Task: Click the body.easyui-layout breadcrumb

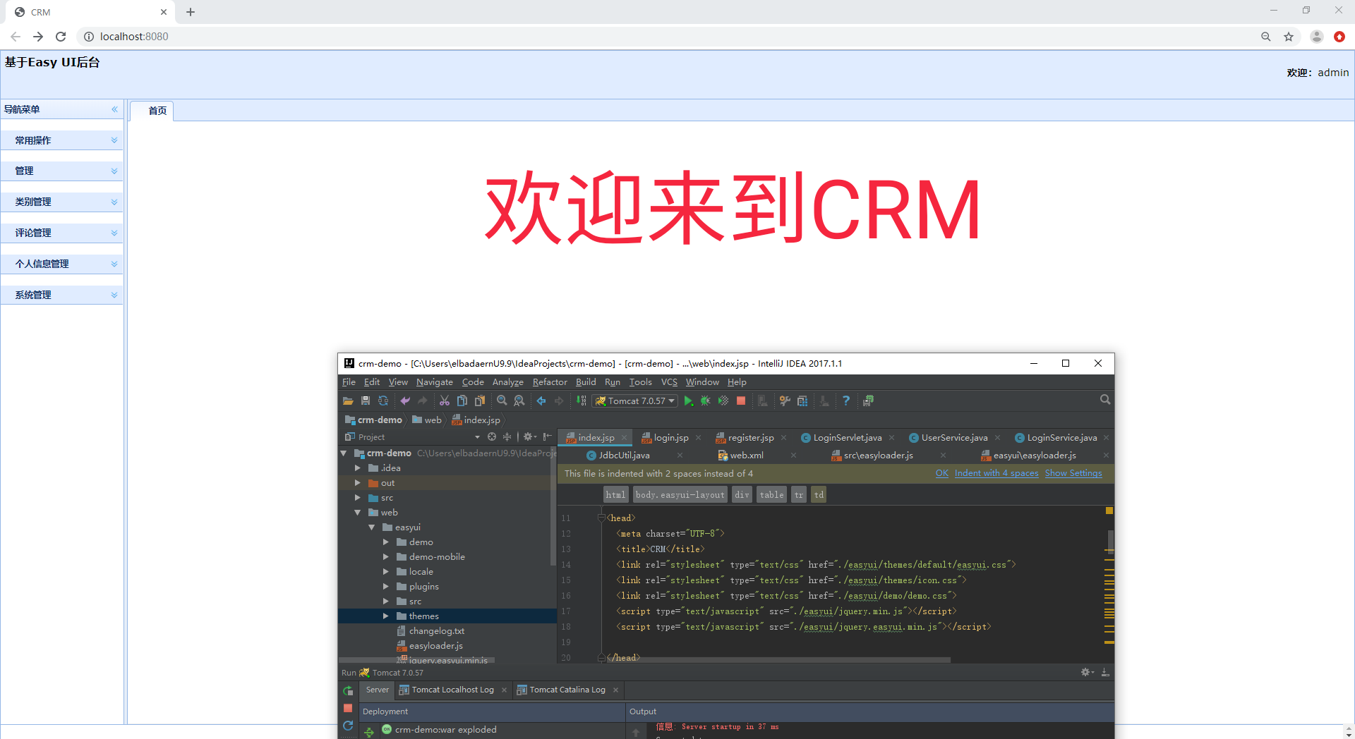Action: (x=680, y=495)
